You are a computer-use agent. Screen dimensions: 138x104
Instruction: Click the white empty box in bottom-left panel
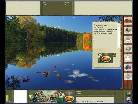pos(20,96)
